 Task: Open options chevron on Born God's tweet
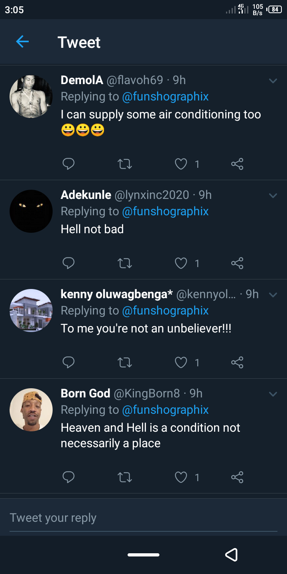[273, 394]
